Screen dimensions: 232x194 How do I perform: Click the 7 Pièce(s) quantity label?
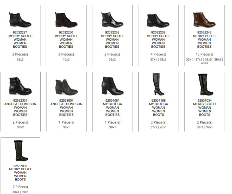(20, 187)
